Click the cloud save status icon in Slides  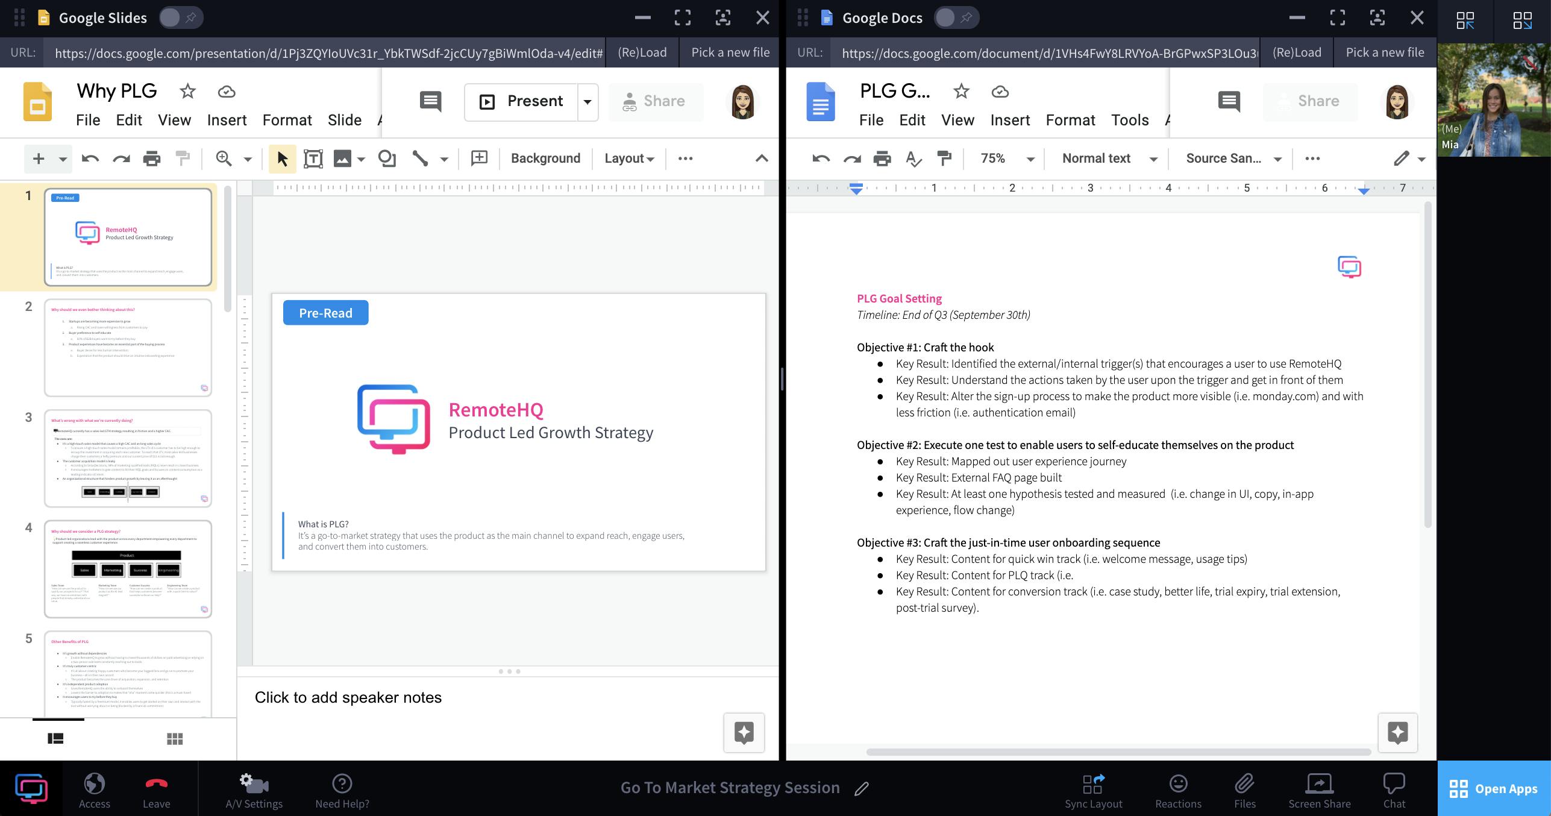pyautogui.click(x=226, y=92)
